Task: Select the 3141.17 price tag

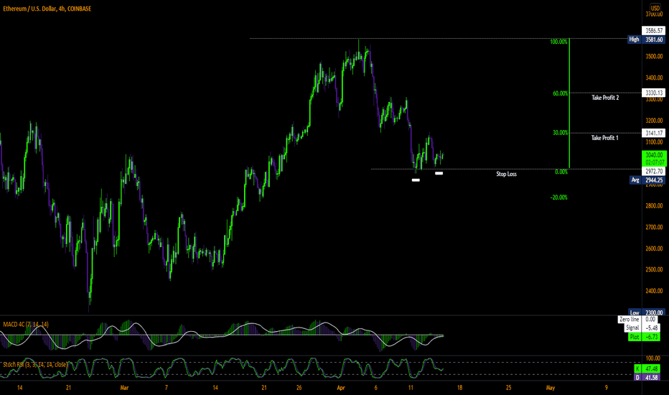Action: 654,133
